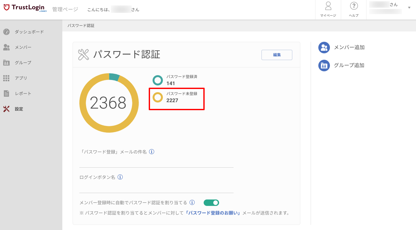Click the ログインボタン名 input field

156,188
